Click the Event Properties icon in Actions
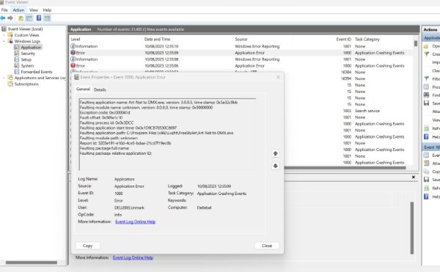This screenshot has width=440, height=272. [426, 155]
